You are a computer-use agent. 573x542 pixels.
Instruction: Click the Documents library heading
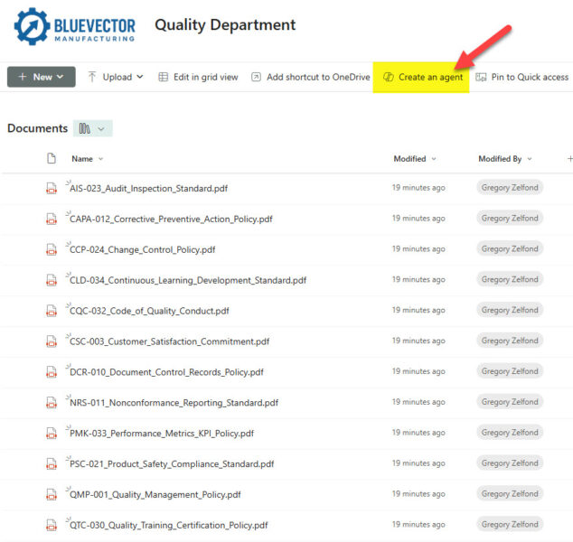point(38,128)
